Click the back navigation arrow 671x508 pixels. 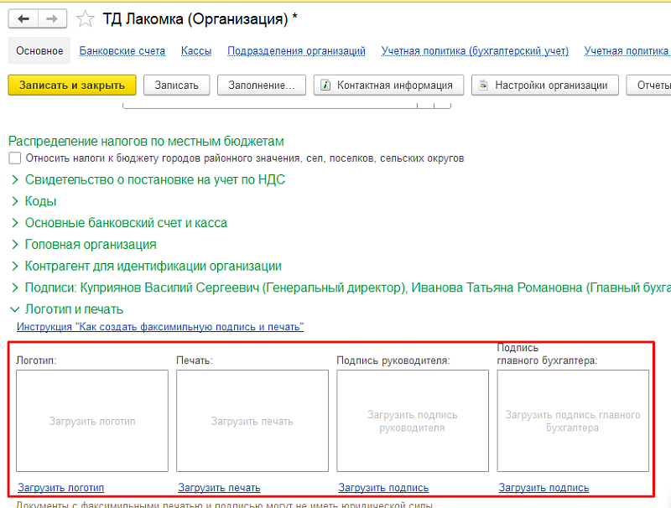pos(23,18)
